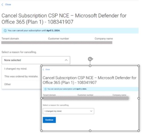The width and height of the screenshot is (142, 133).
Task: Click the Close link at top left
Action: [x=8, y=5]
